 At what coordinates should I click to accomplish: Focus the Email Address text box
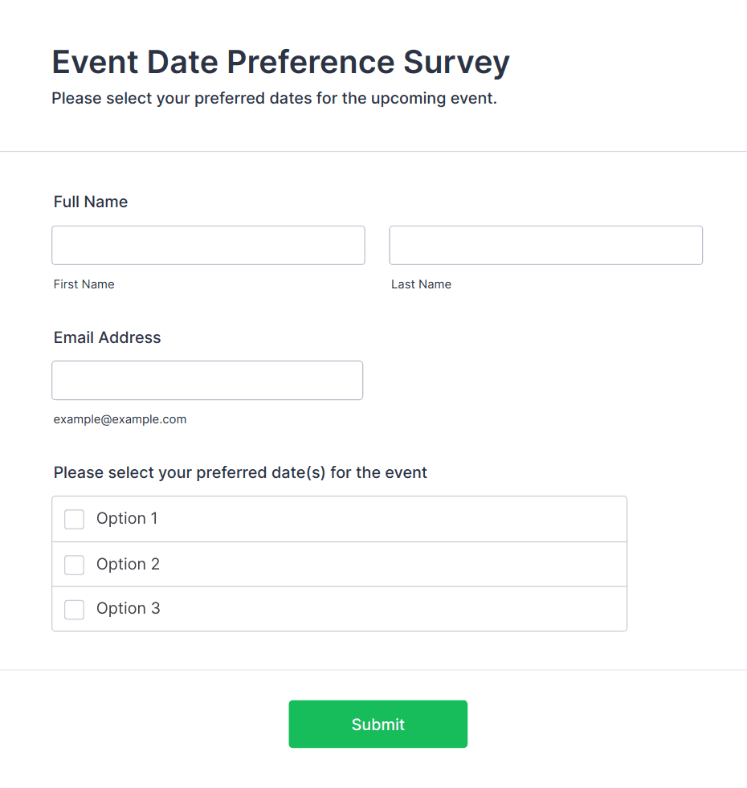tap(207, 380)
